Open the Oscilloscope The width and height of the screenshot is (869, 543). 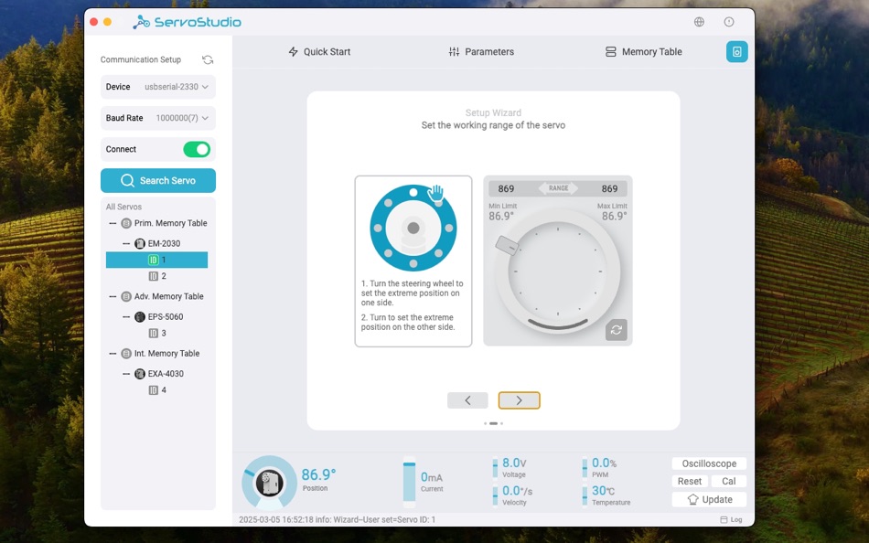(709, 463)
